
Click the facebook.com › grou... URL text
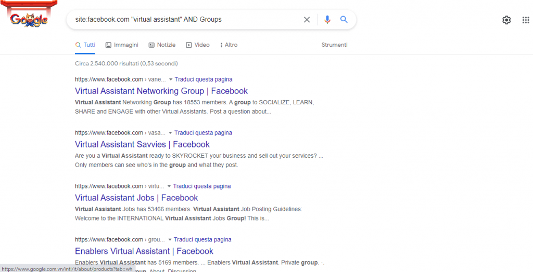[x=120, y=239]
